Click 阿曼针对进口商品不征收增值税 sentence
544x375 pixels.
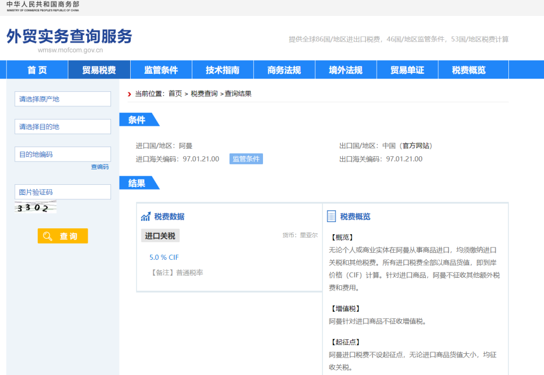378,321
